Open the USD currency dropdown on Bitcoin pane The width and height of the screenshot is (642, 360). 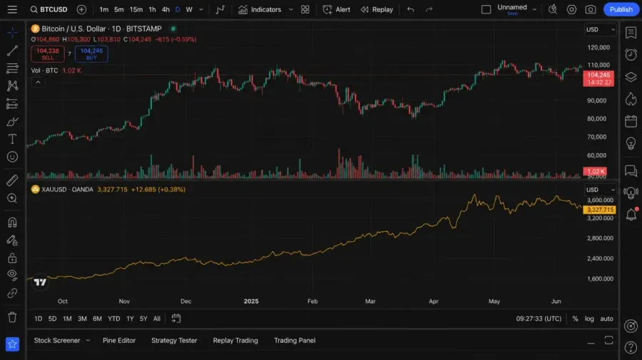point(600,29)
